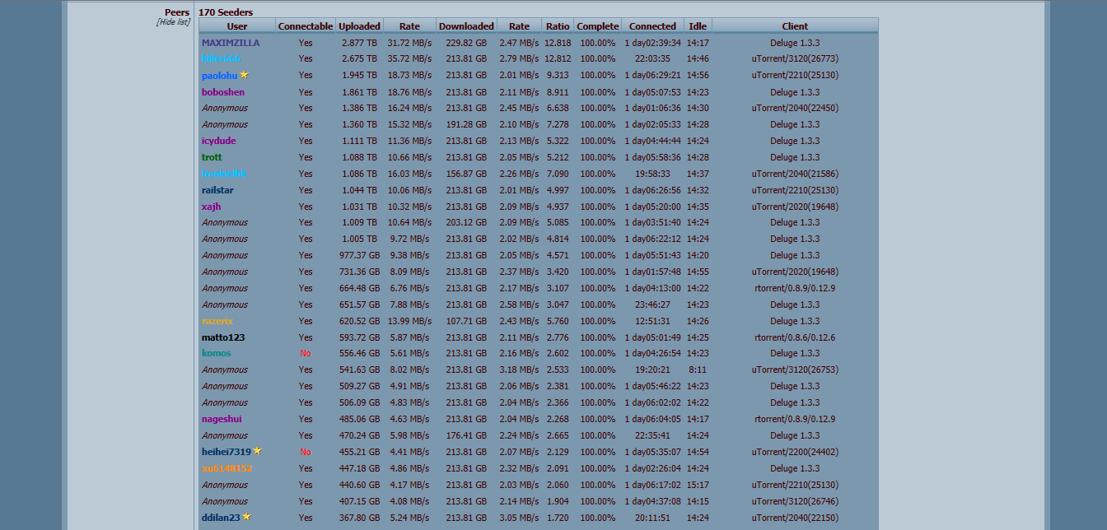Click upload rate 35.72 MB/s

pos(409,59)
